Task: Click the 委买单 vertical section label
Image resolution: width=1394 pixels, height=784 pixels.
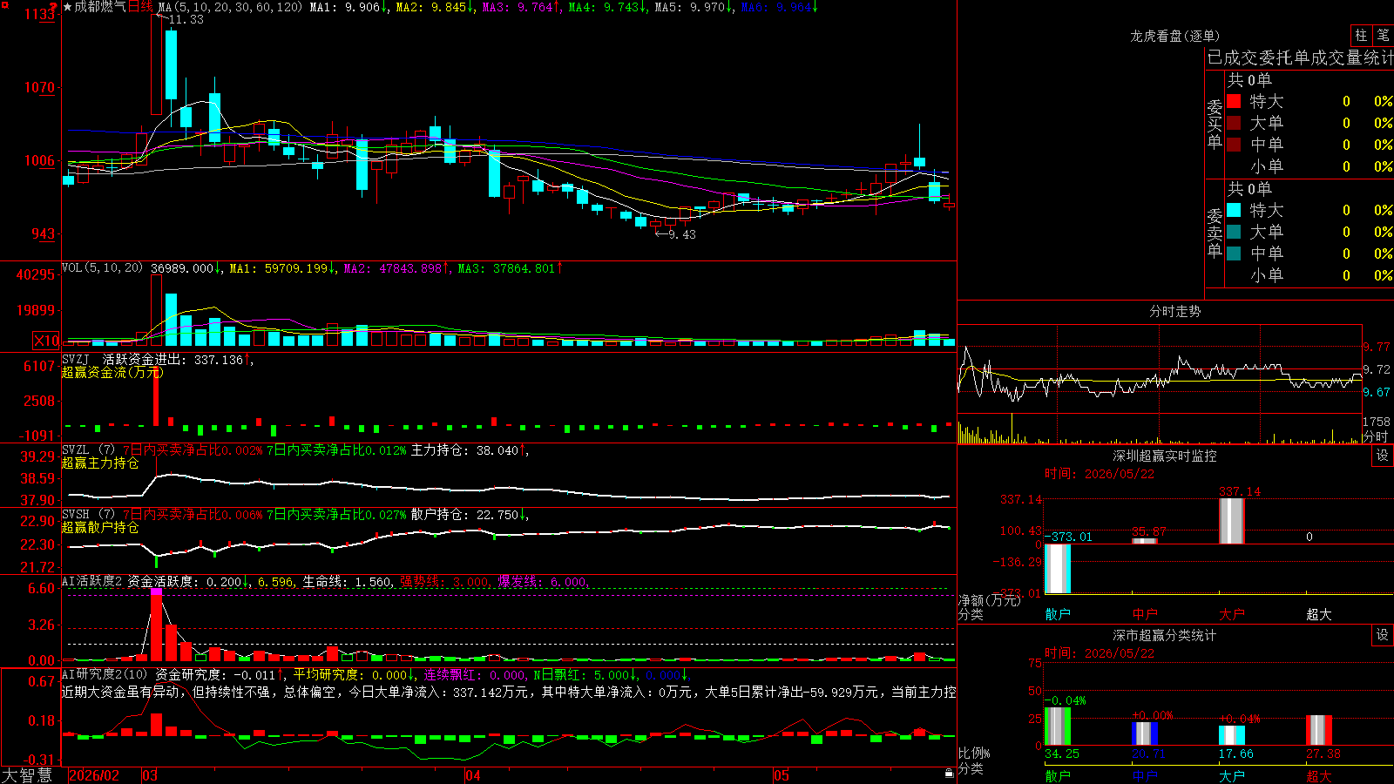Action: [x=1215, y=124]
